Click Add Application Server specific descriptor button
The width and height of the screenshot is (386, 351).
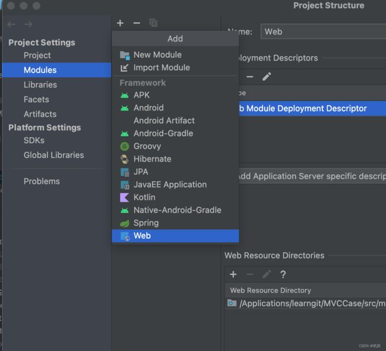point(312,176)
